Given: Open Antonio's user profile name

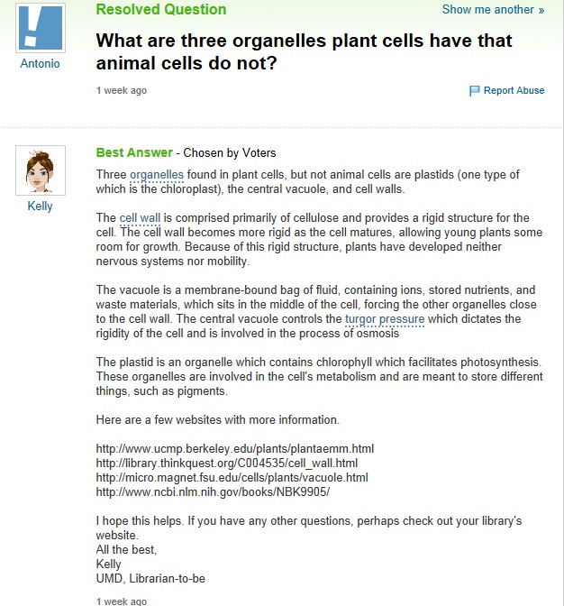Looking at the screenshot, I should (x=41, y=63).
